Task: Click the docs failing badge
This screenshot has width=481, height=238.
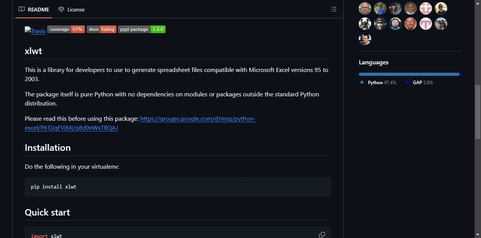Action: click(102, 29)
